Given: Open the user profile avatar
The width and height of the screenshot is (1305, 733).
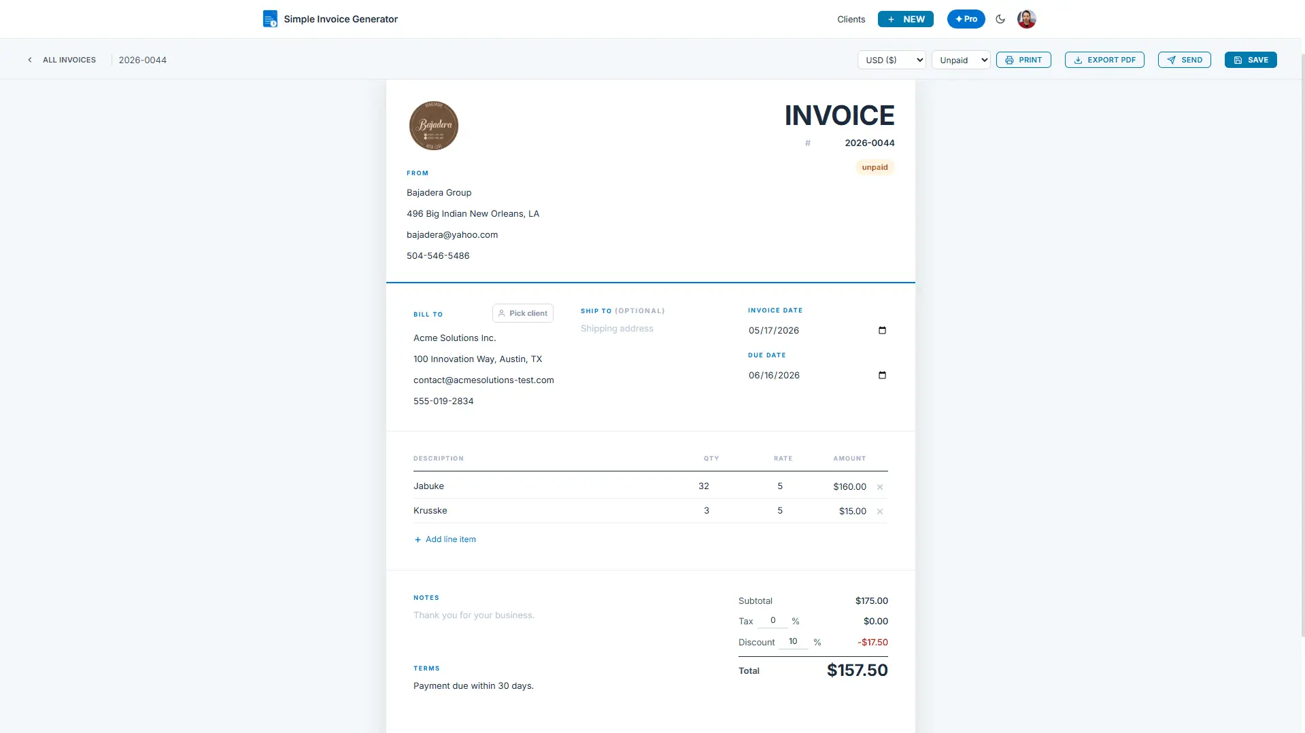Looking at the screenshot, I should pos(1026,19).
